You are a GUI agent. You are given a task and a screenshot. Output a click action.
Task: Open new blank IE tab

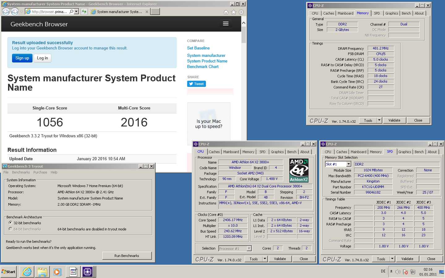(155, 11)
